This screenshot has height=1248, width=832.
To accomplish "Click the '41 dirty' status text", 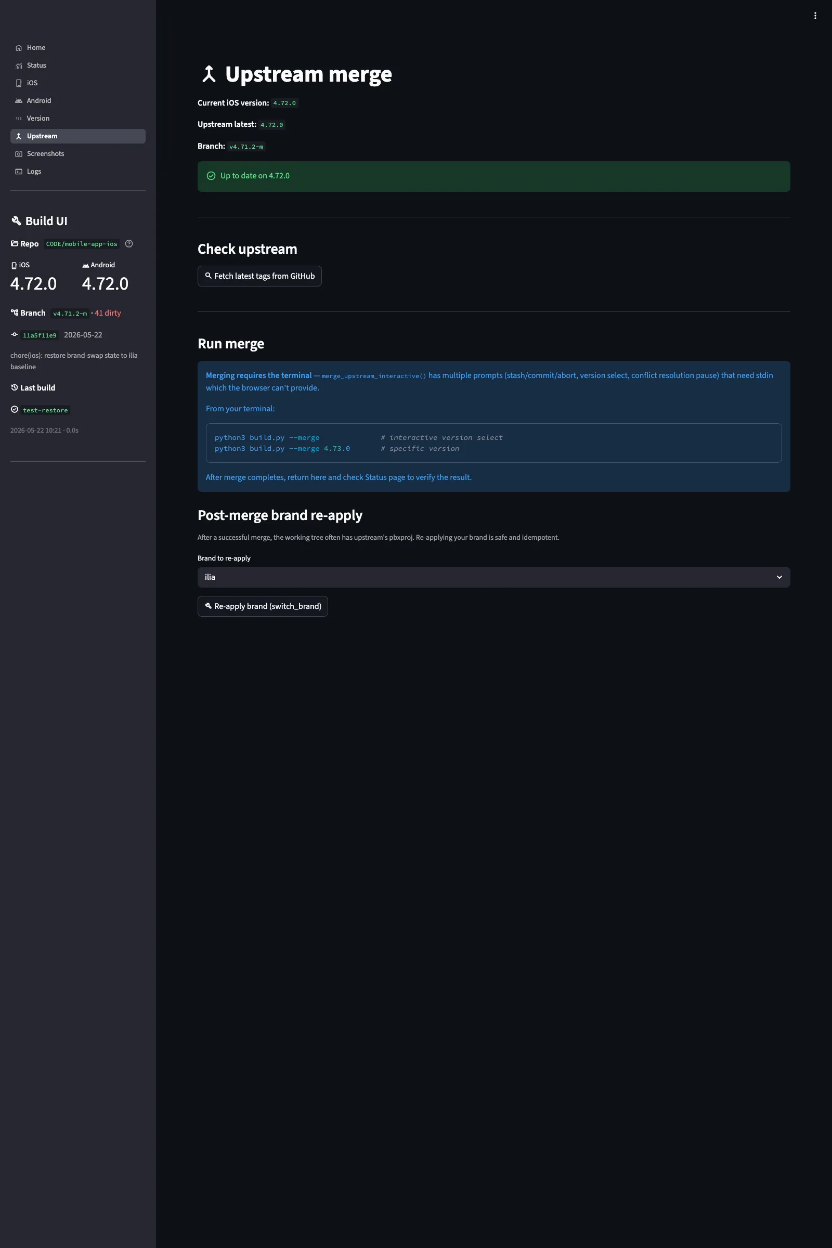I will (108, 313).
